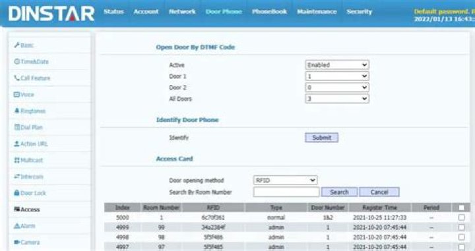This screenshot has height=251, width=475.
Task: Click the Register Time column header
Action: point(379,208)
